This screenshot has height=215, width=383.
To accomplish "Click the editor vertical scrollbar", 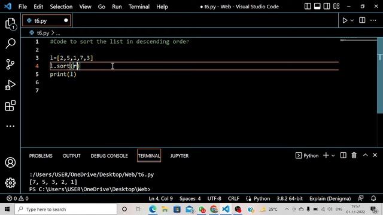I will (x=380, y=76).
